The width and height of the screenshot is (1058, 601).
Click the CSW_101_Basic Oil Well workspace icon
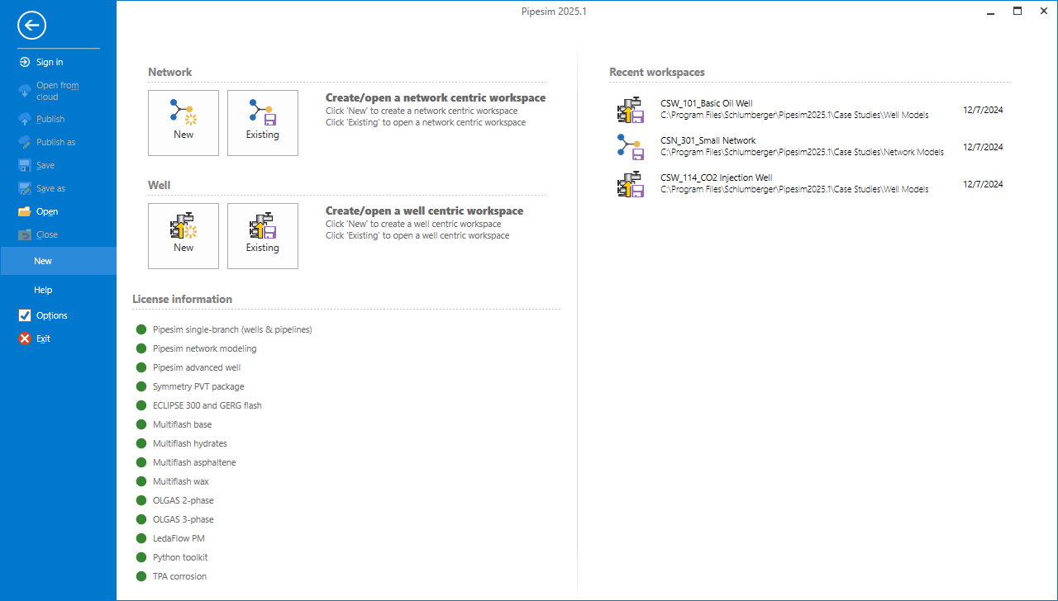tap(631, 110)
